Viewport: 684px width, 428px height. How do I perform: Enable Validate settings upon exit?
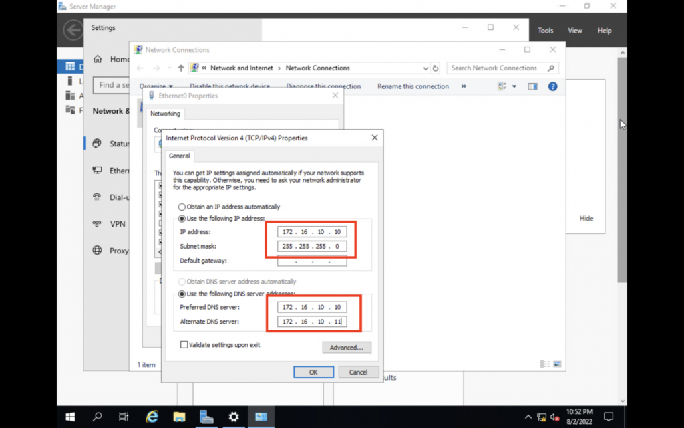[184, 345]
